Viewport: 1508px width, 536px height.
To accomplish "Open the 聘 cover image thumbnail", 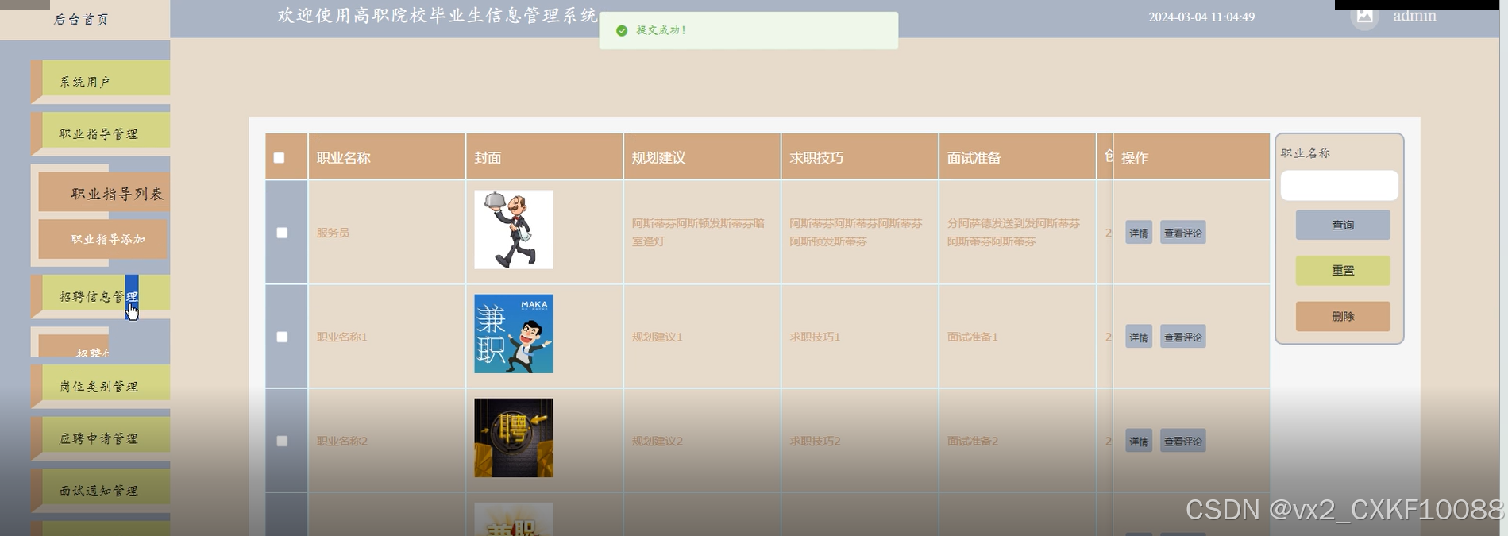I will 514,438.
